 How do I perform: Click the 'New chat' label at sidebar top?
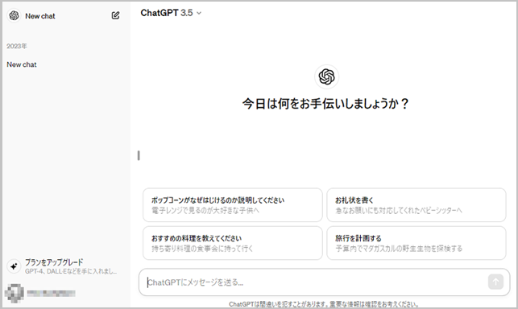(x=40, y=16)
